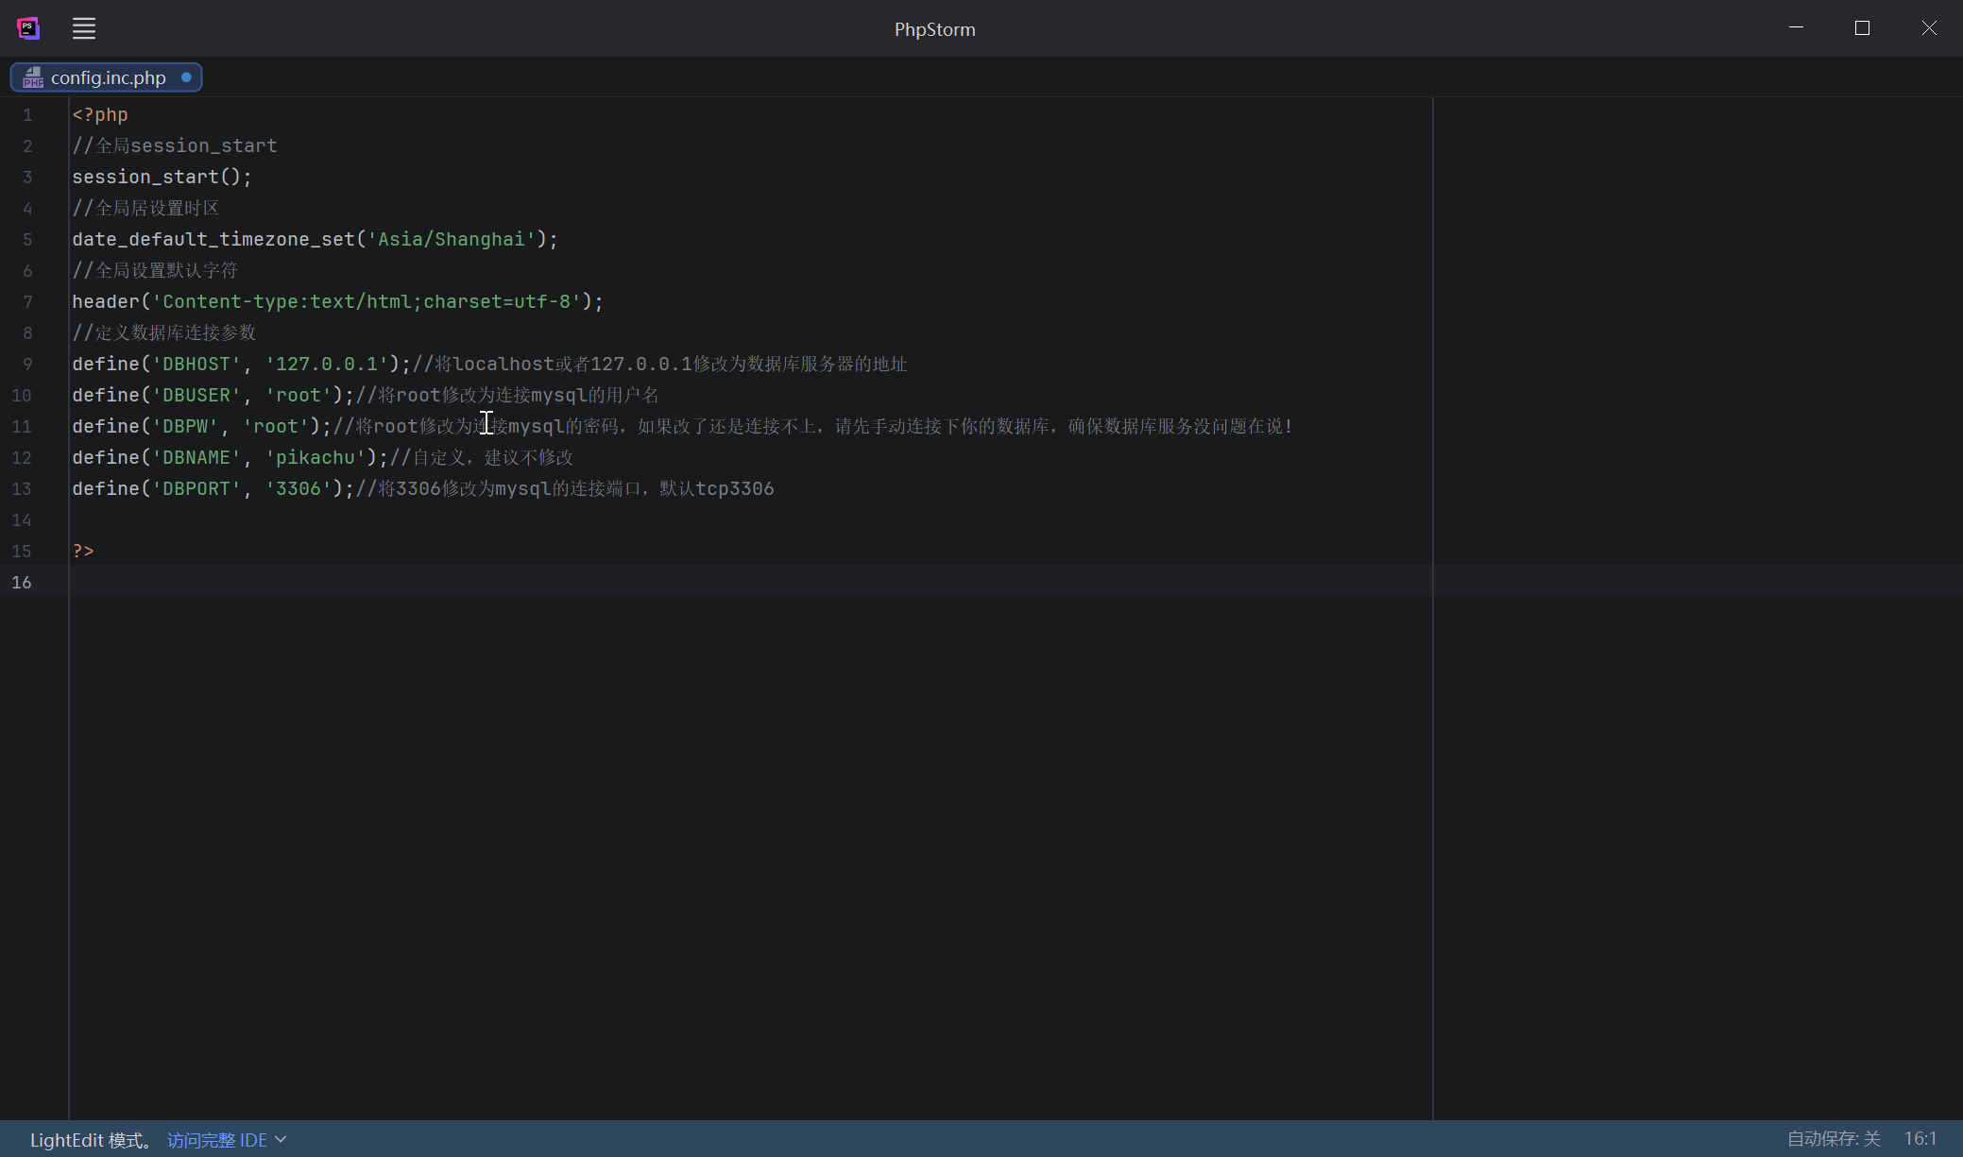Screen dimensions: 1963x1157
Task: Expand the chevron beside 访问完整 IDE
Action: pyautogui.click(x=281, y=1140)
